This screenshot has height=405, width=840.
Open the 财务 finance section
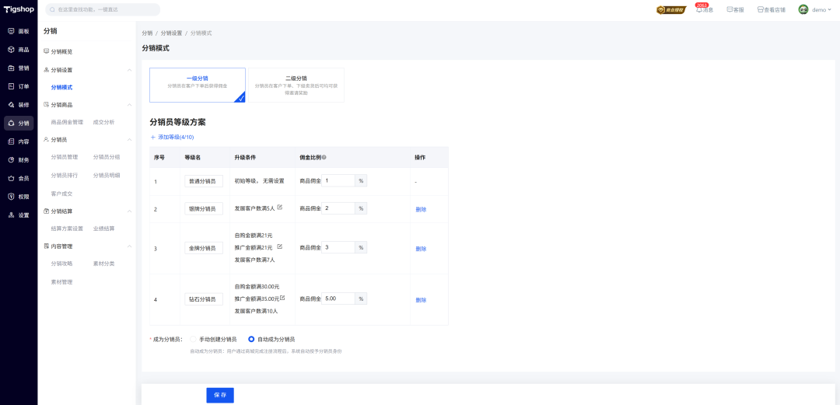[x=19, y=159]
